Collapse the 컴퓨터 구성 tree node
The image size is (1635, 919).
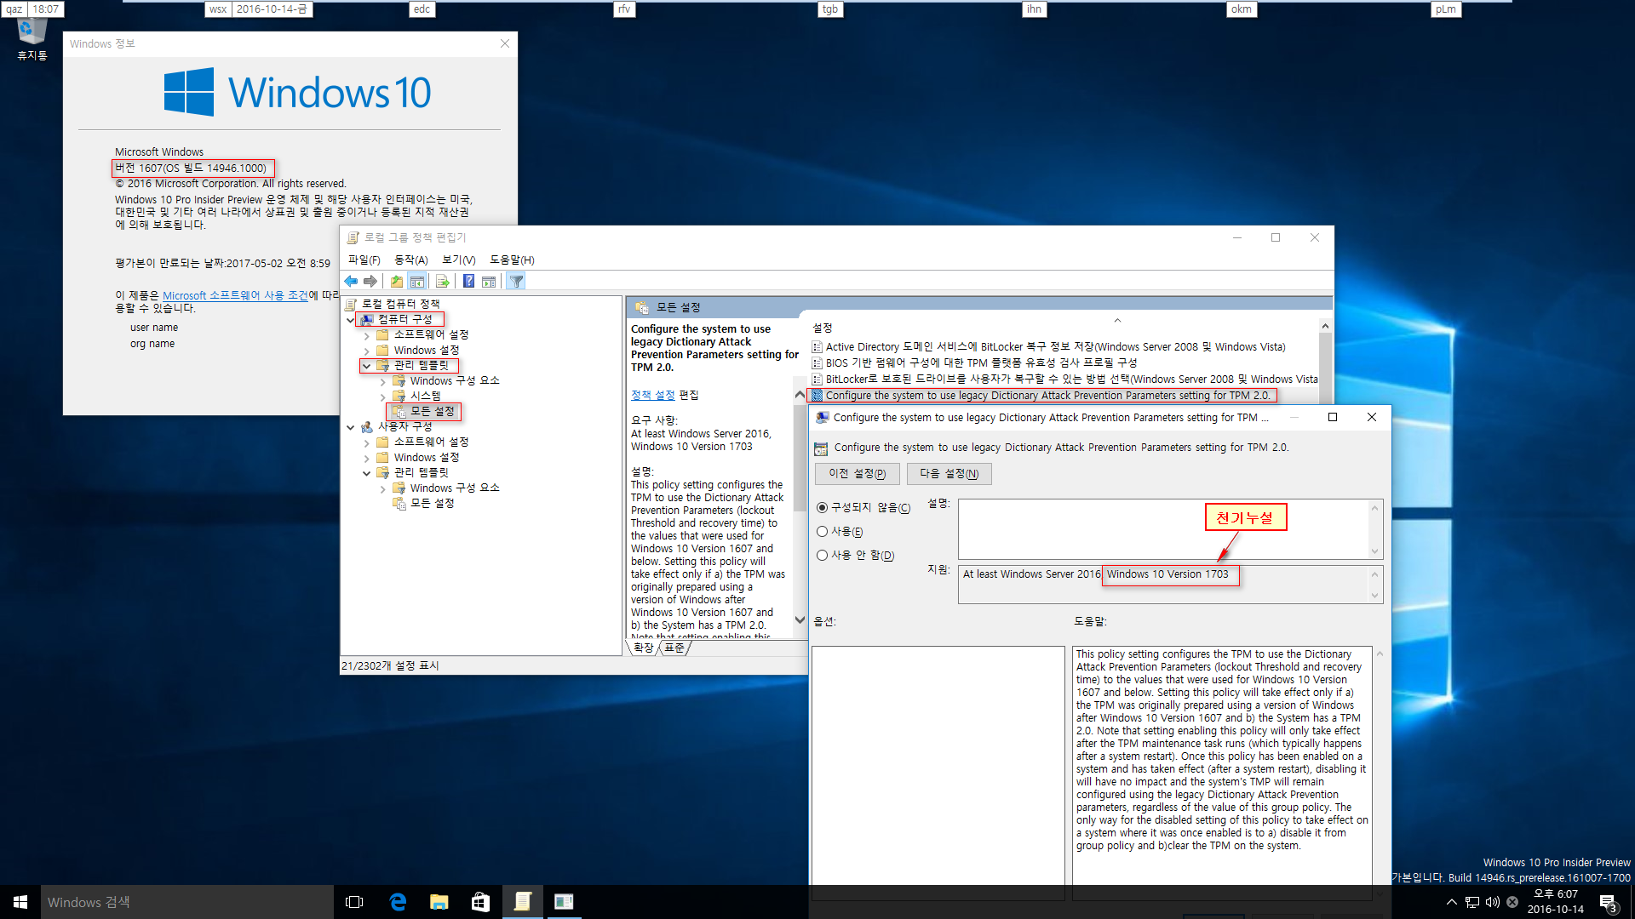click(351, 320)
